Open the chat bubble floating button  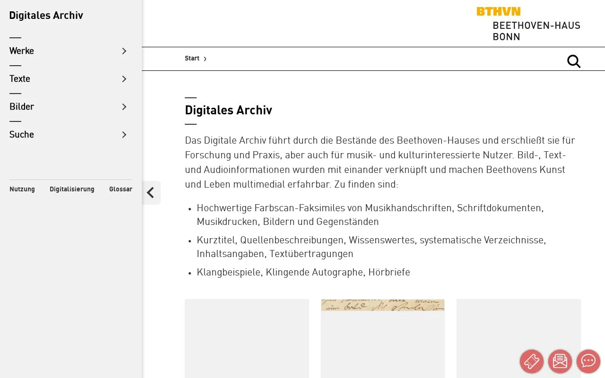click(588, 361)
